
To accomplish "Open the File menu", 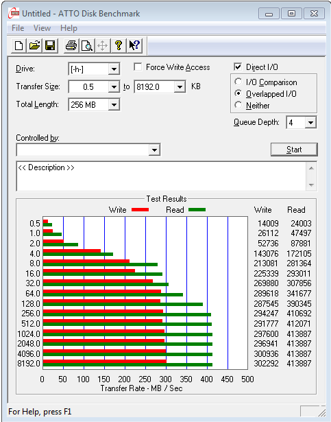I will (18, 28).
